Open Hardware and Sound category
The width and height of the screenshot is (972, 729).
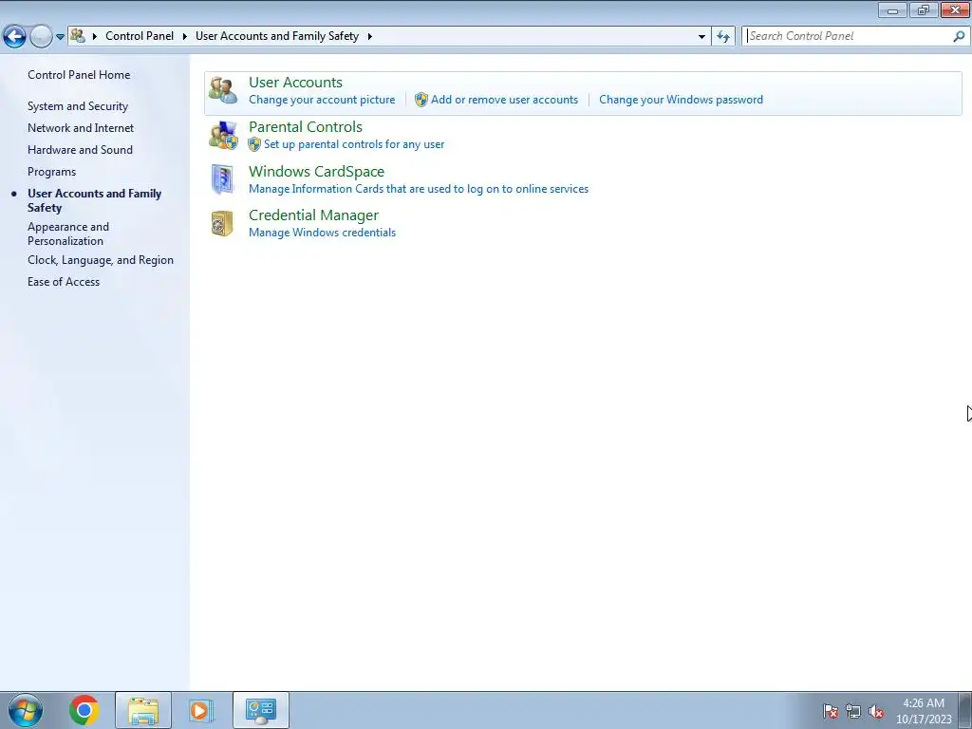click(80, 150)
